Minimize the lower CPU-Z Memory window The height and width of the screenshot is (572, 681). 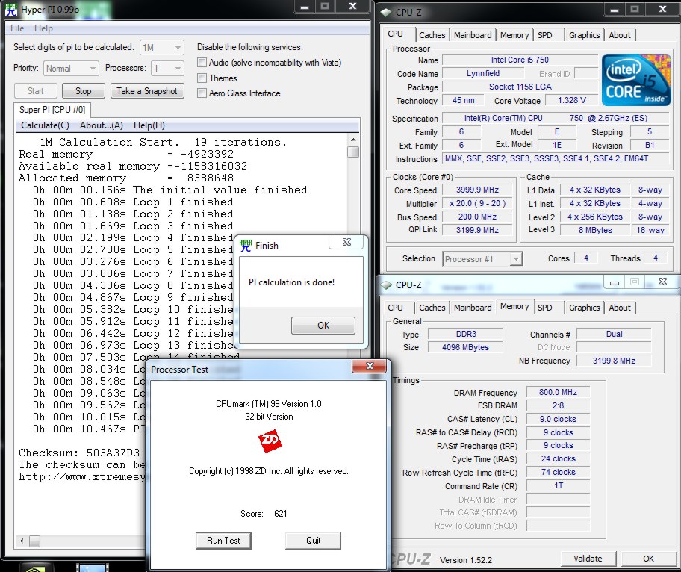tap(614, 282)
